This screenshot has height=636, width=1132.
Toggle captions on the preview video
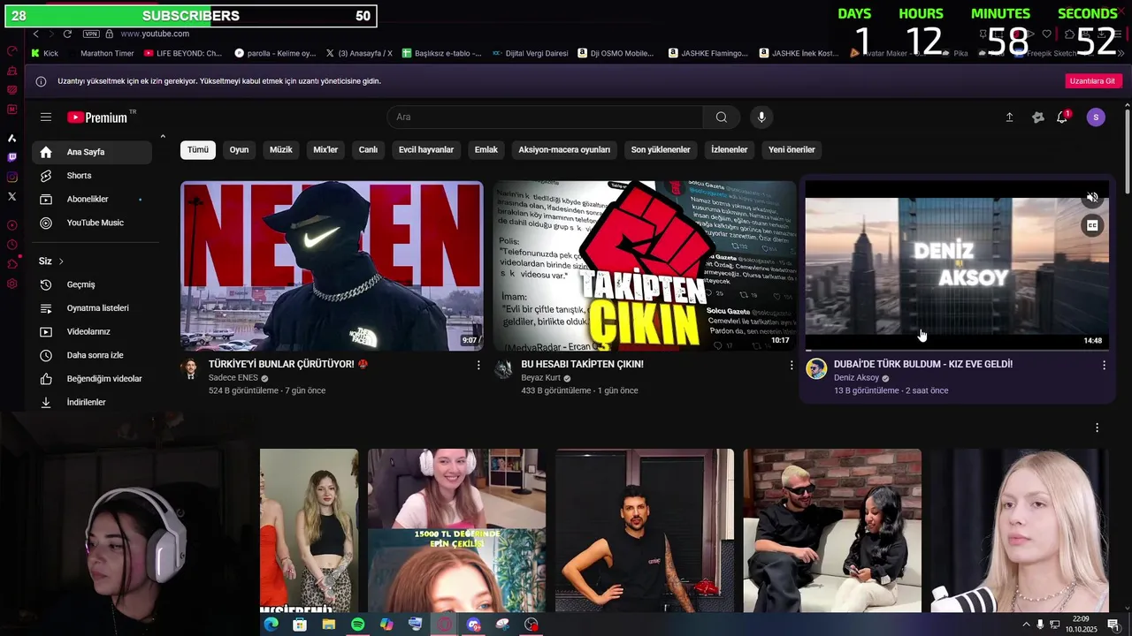1092,226
